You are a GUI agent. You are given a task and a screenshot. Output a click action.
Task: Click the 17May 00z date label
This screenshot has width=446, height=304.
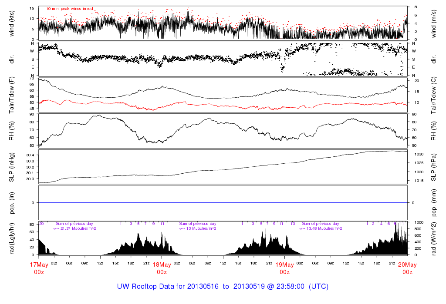tap(39, 268)
